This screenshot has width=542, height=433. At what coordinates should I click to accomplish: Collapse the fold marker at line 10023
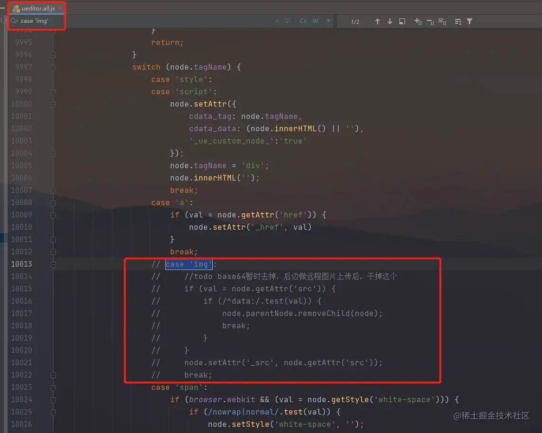tap(53, 388)
